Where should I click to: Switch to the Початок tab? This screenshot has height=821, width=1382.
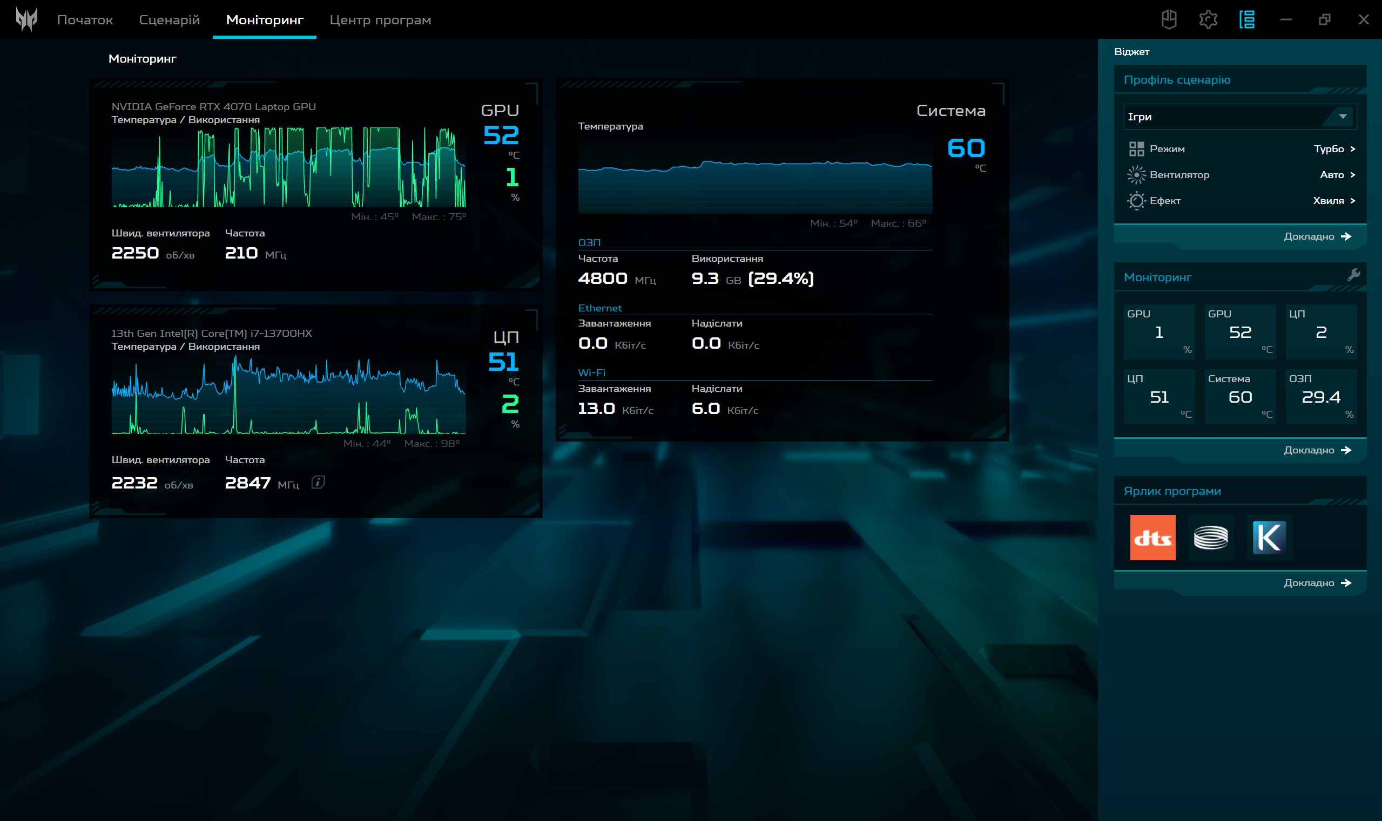(85, 20)
